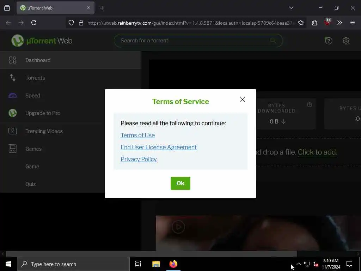
Task: Open the Windows Start menu
Action: point(8,264)
